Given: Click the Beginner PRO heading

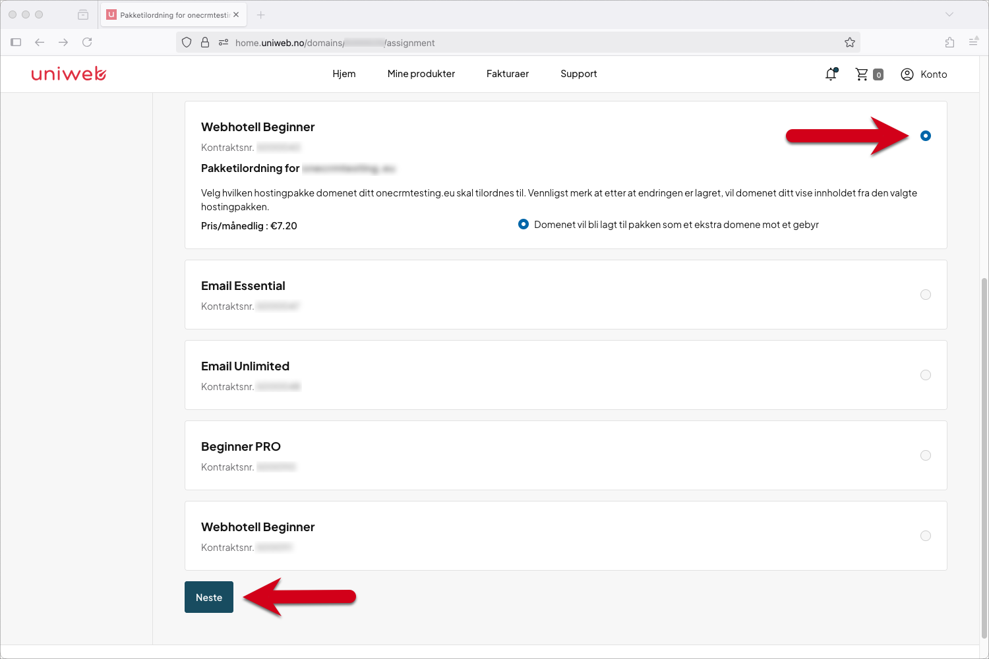Looking at the screenshot, I should (241, 447).
